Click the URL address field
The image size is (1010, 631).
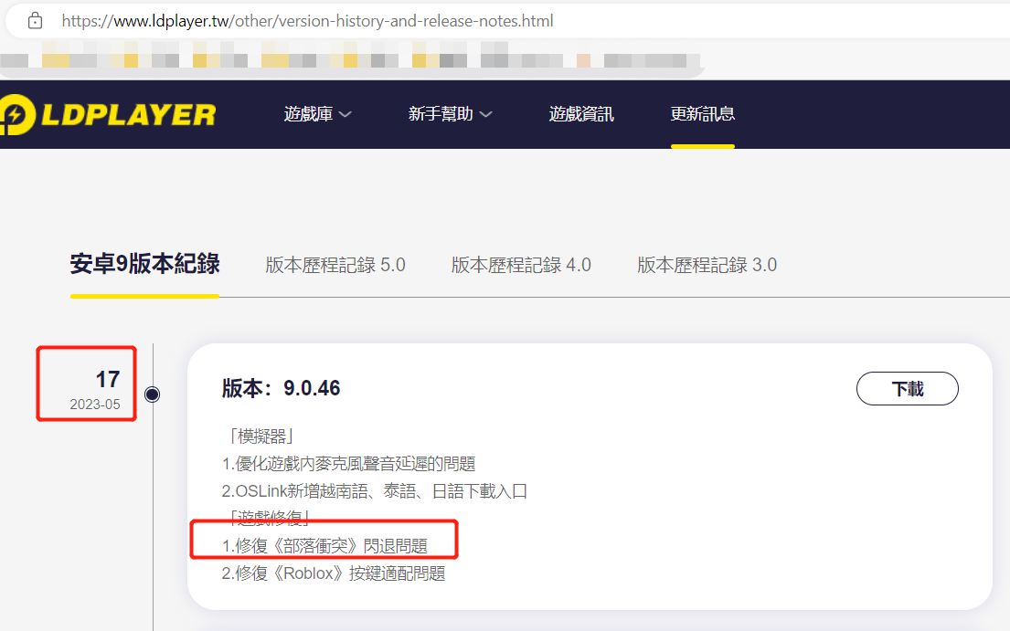[307, 20]
